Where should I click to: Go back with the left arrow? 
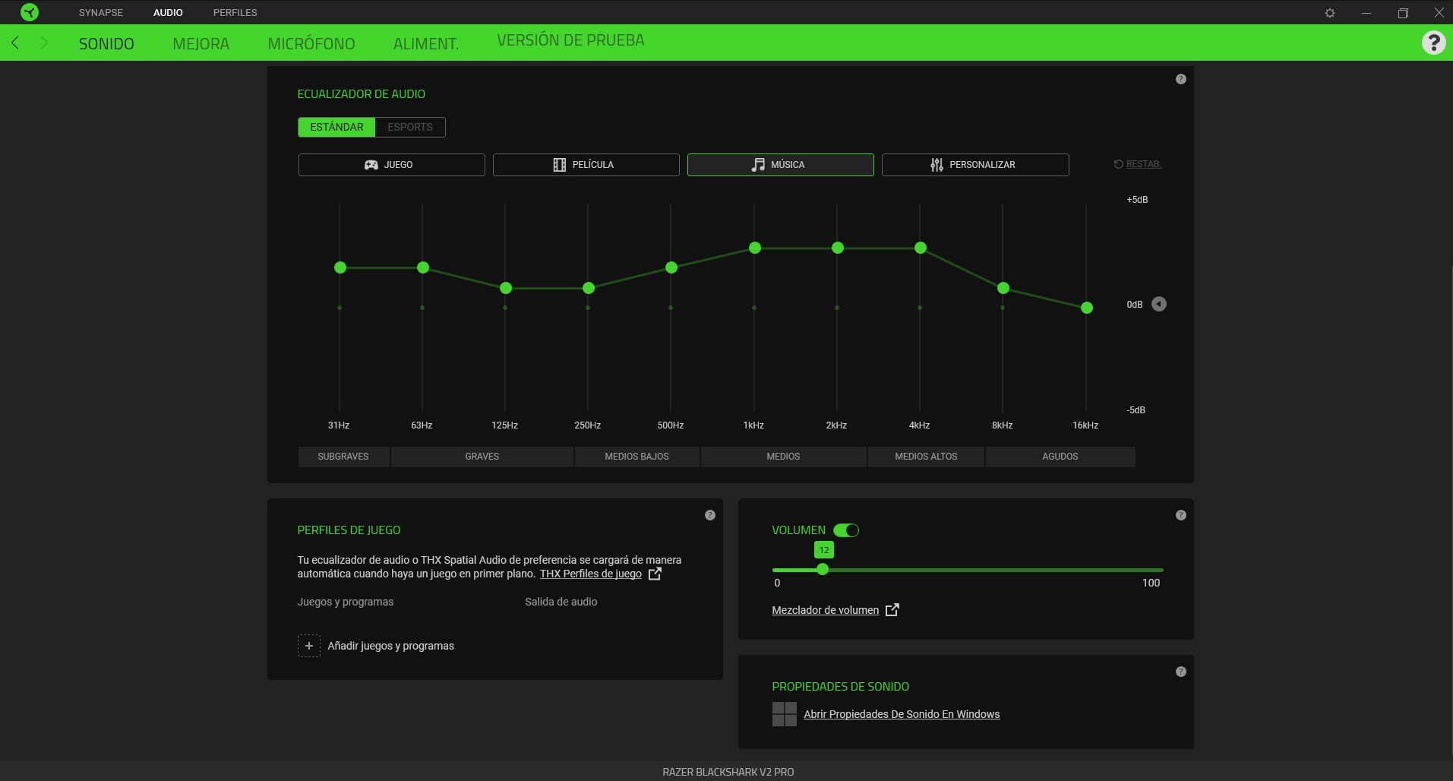coord(15,43)
